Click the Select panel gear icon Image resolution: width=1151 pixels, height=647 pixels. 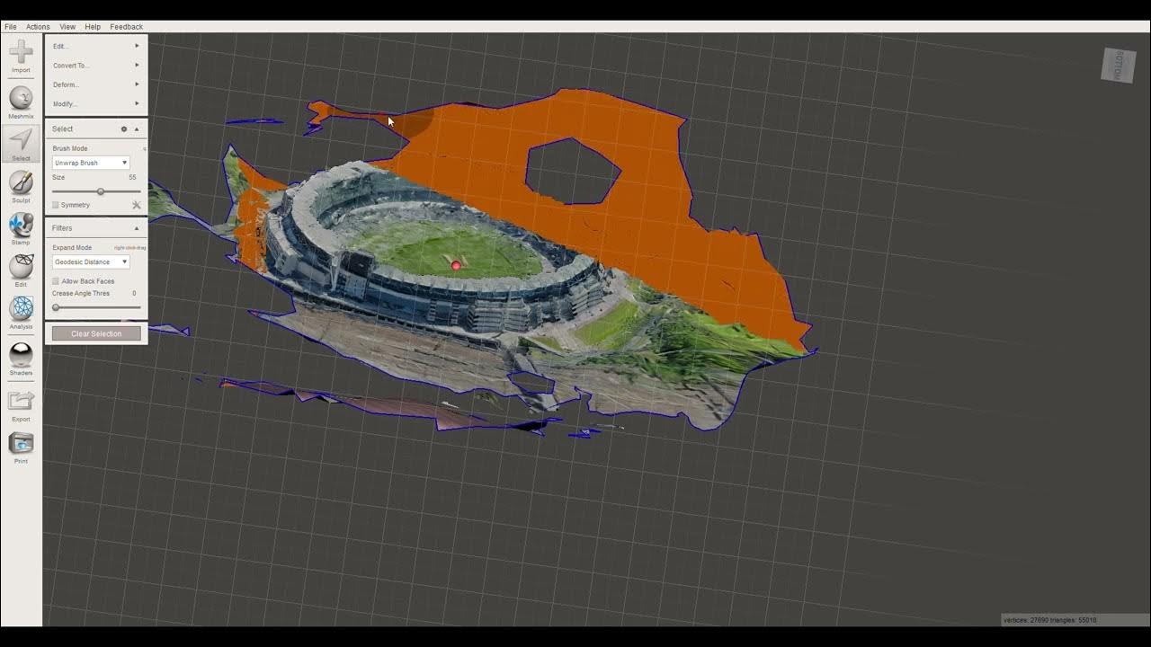coord(124,129)
